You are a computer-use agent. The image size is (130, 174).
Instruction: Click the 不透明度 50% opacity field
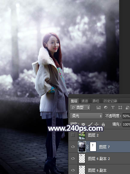[x=126, y=116]
